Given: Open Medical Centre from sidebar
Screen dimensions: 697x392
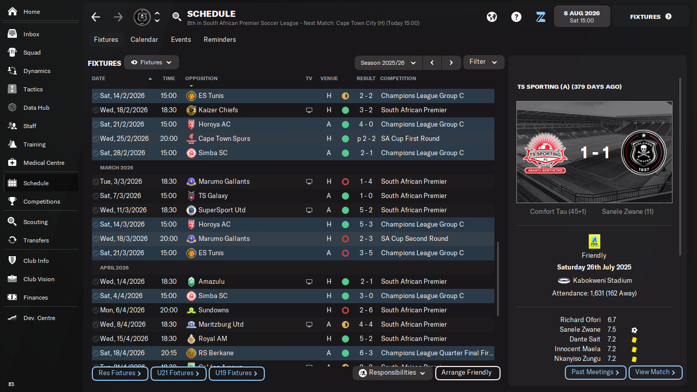Looking at the screenshot, I should coord(44,163).
